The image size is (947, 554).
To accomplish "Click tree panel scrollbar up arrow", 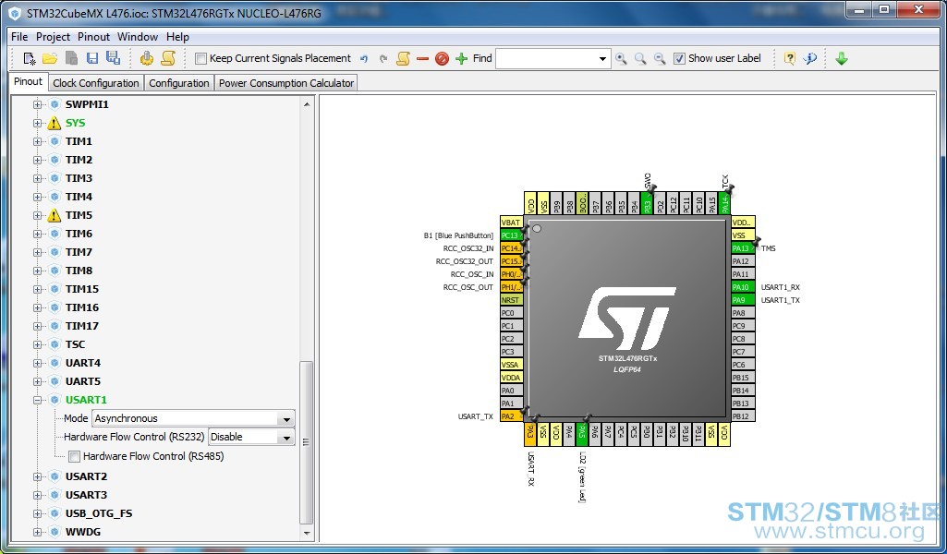I will 307,104.
